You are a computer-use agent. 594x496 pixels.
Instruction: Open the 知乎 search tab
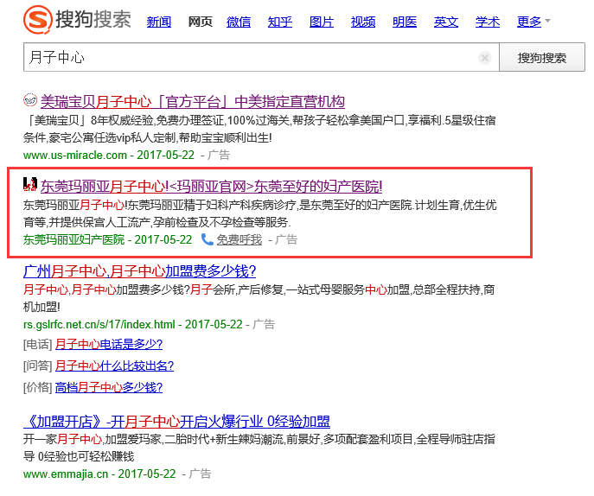tap(280, 22)
